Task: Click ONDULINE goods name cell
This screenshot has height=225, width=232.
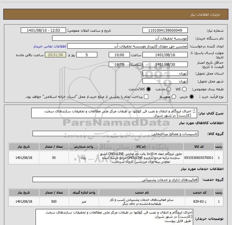Action: point(141,158)
